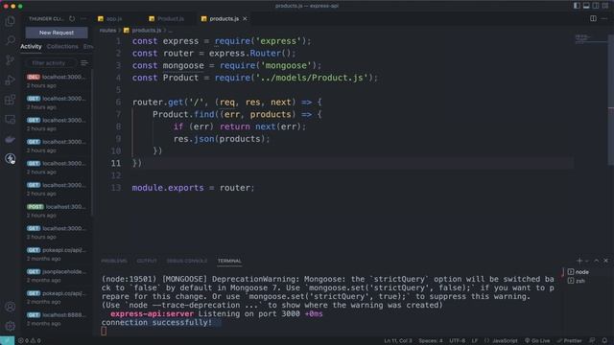Refresh the Thunder Client sidebar
The image size is (614, 345).
pyautogui.click(x=72, y=18)
